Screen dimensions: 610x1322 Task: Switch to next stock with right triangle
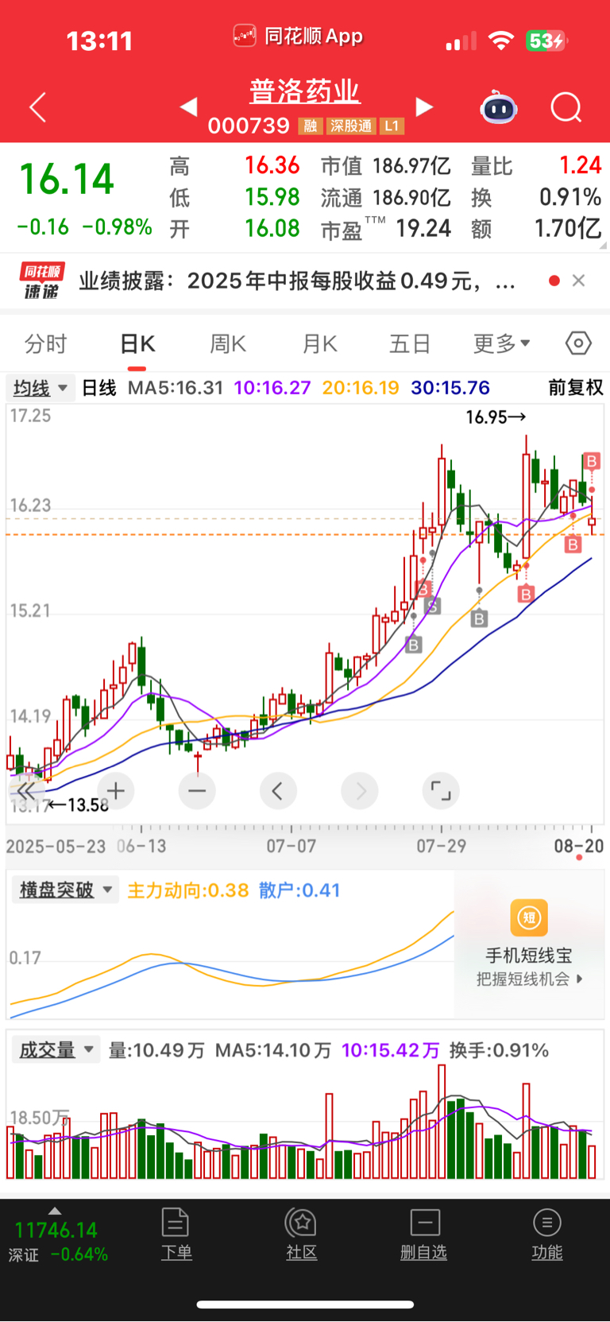(425, 107)
